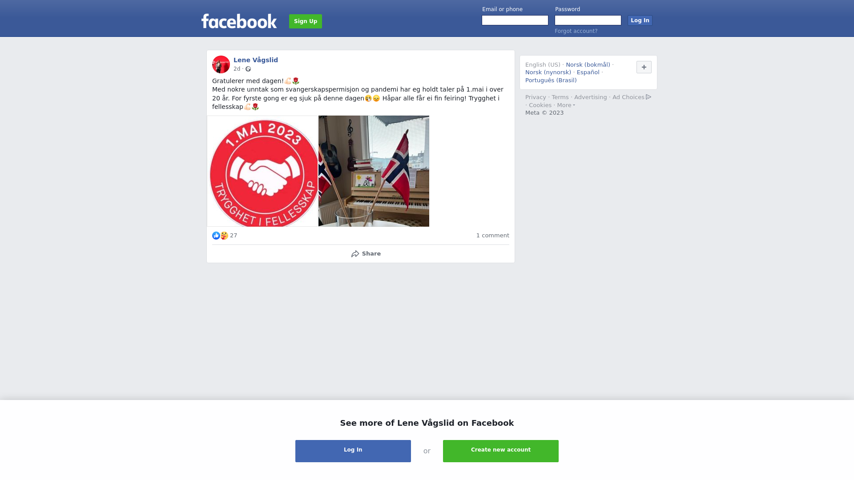Open the 1.Mai 2023 handshake image
This screenshot has width=854, height=480.
(262, 171)
